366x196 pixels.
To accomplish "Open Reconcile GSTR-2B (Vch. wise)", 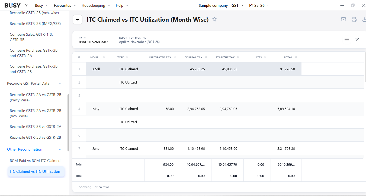I will tap(34, 13).
